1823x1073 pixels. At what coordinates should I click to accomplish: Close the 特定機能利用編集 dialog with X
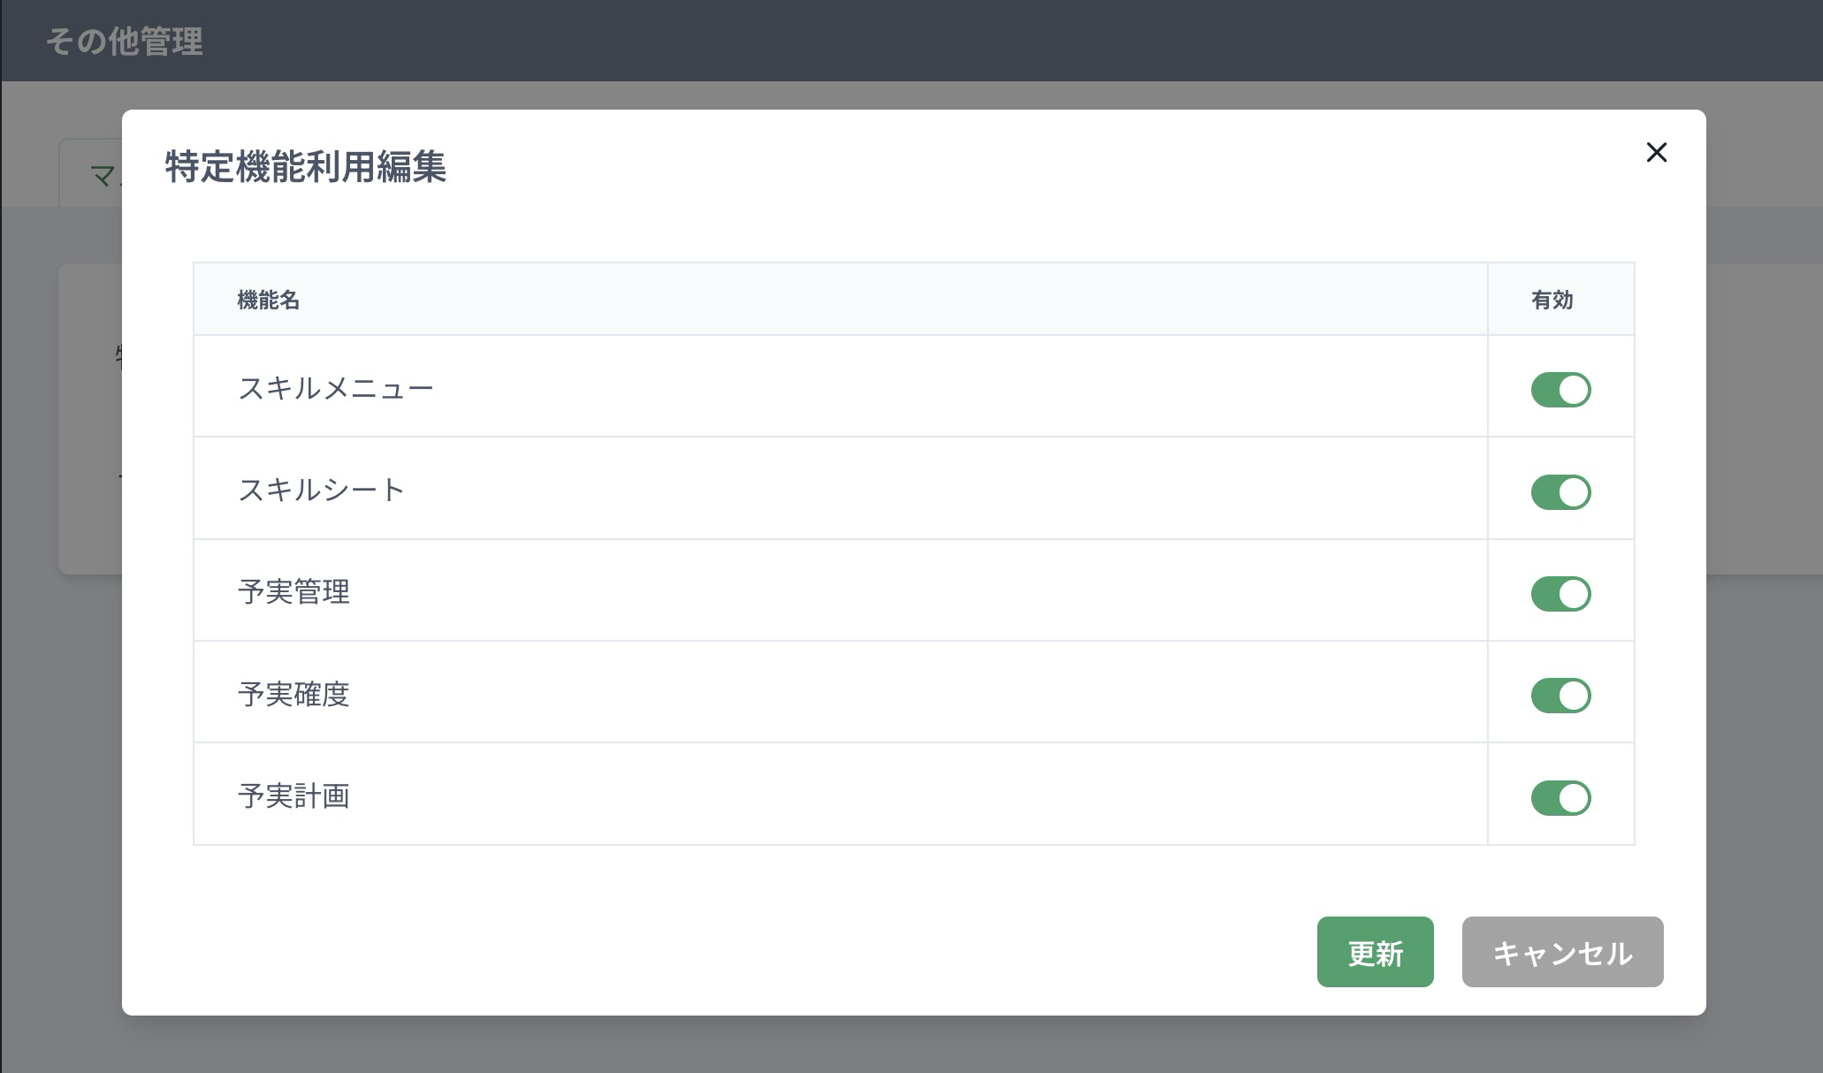click(x=1656, y=152)
